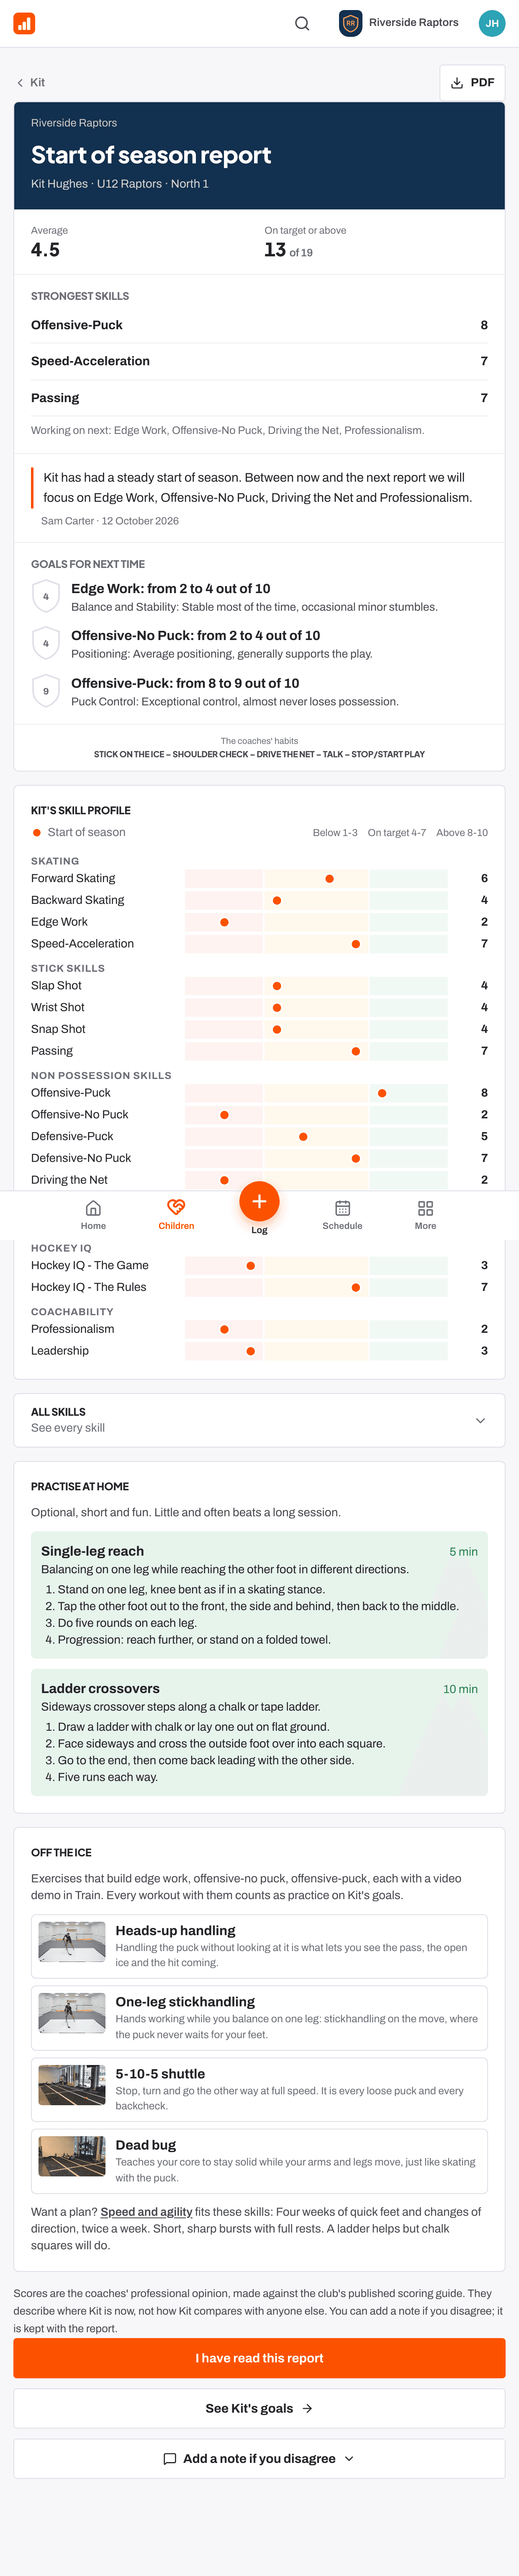The width and height of the screenshot is (519, 2576).
Task: Click the Forward Skating score dot
Action: [330, 878]
